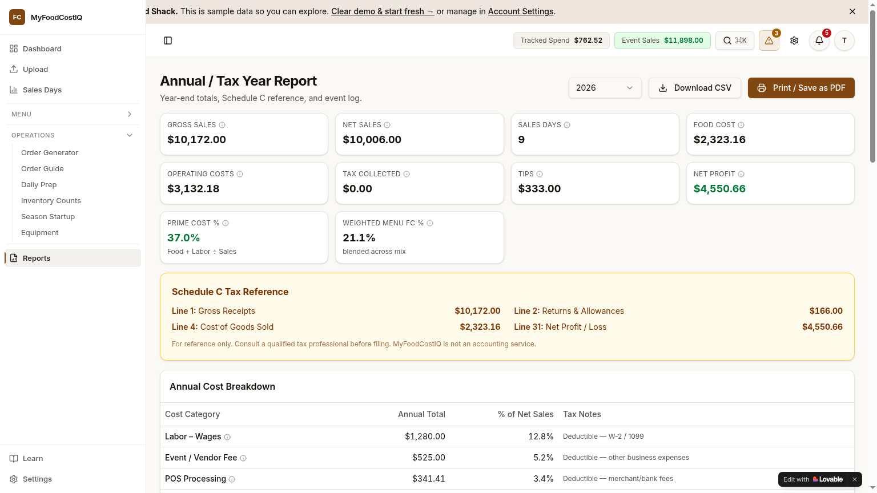Screen dimensions: 877x493
Task: Click Line 31: Net Profit / Loss
Action: (x=560, y=327)
